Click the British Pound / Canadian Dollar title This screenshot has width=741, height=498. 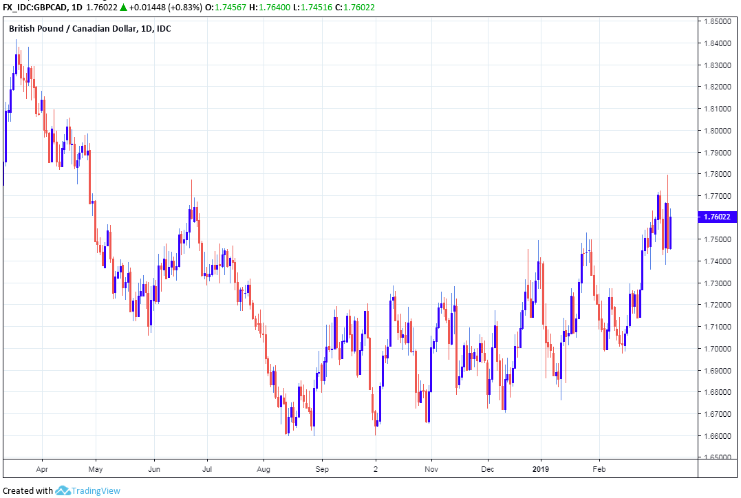tap(89, 28)
